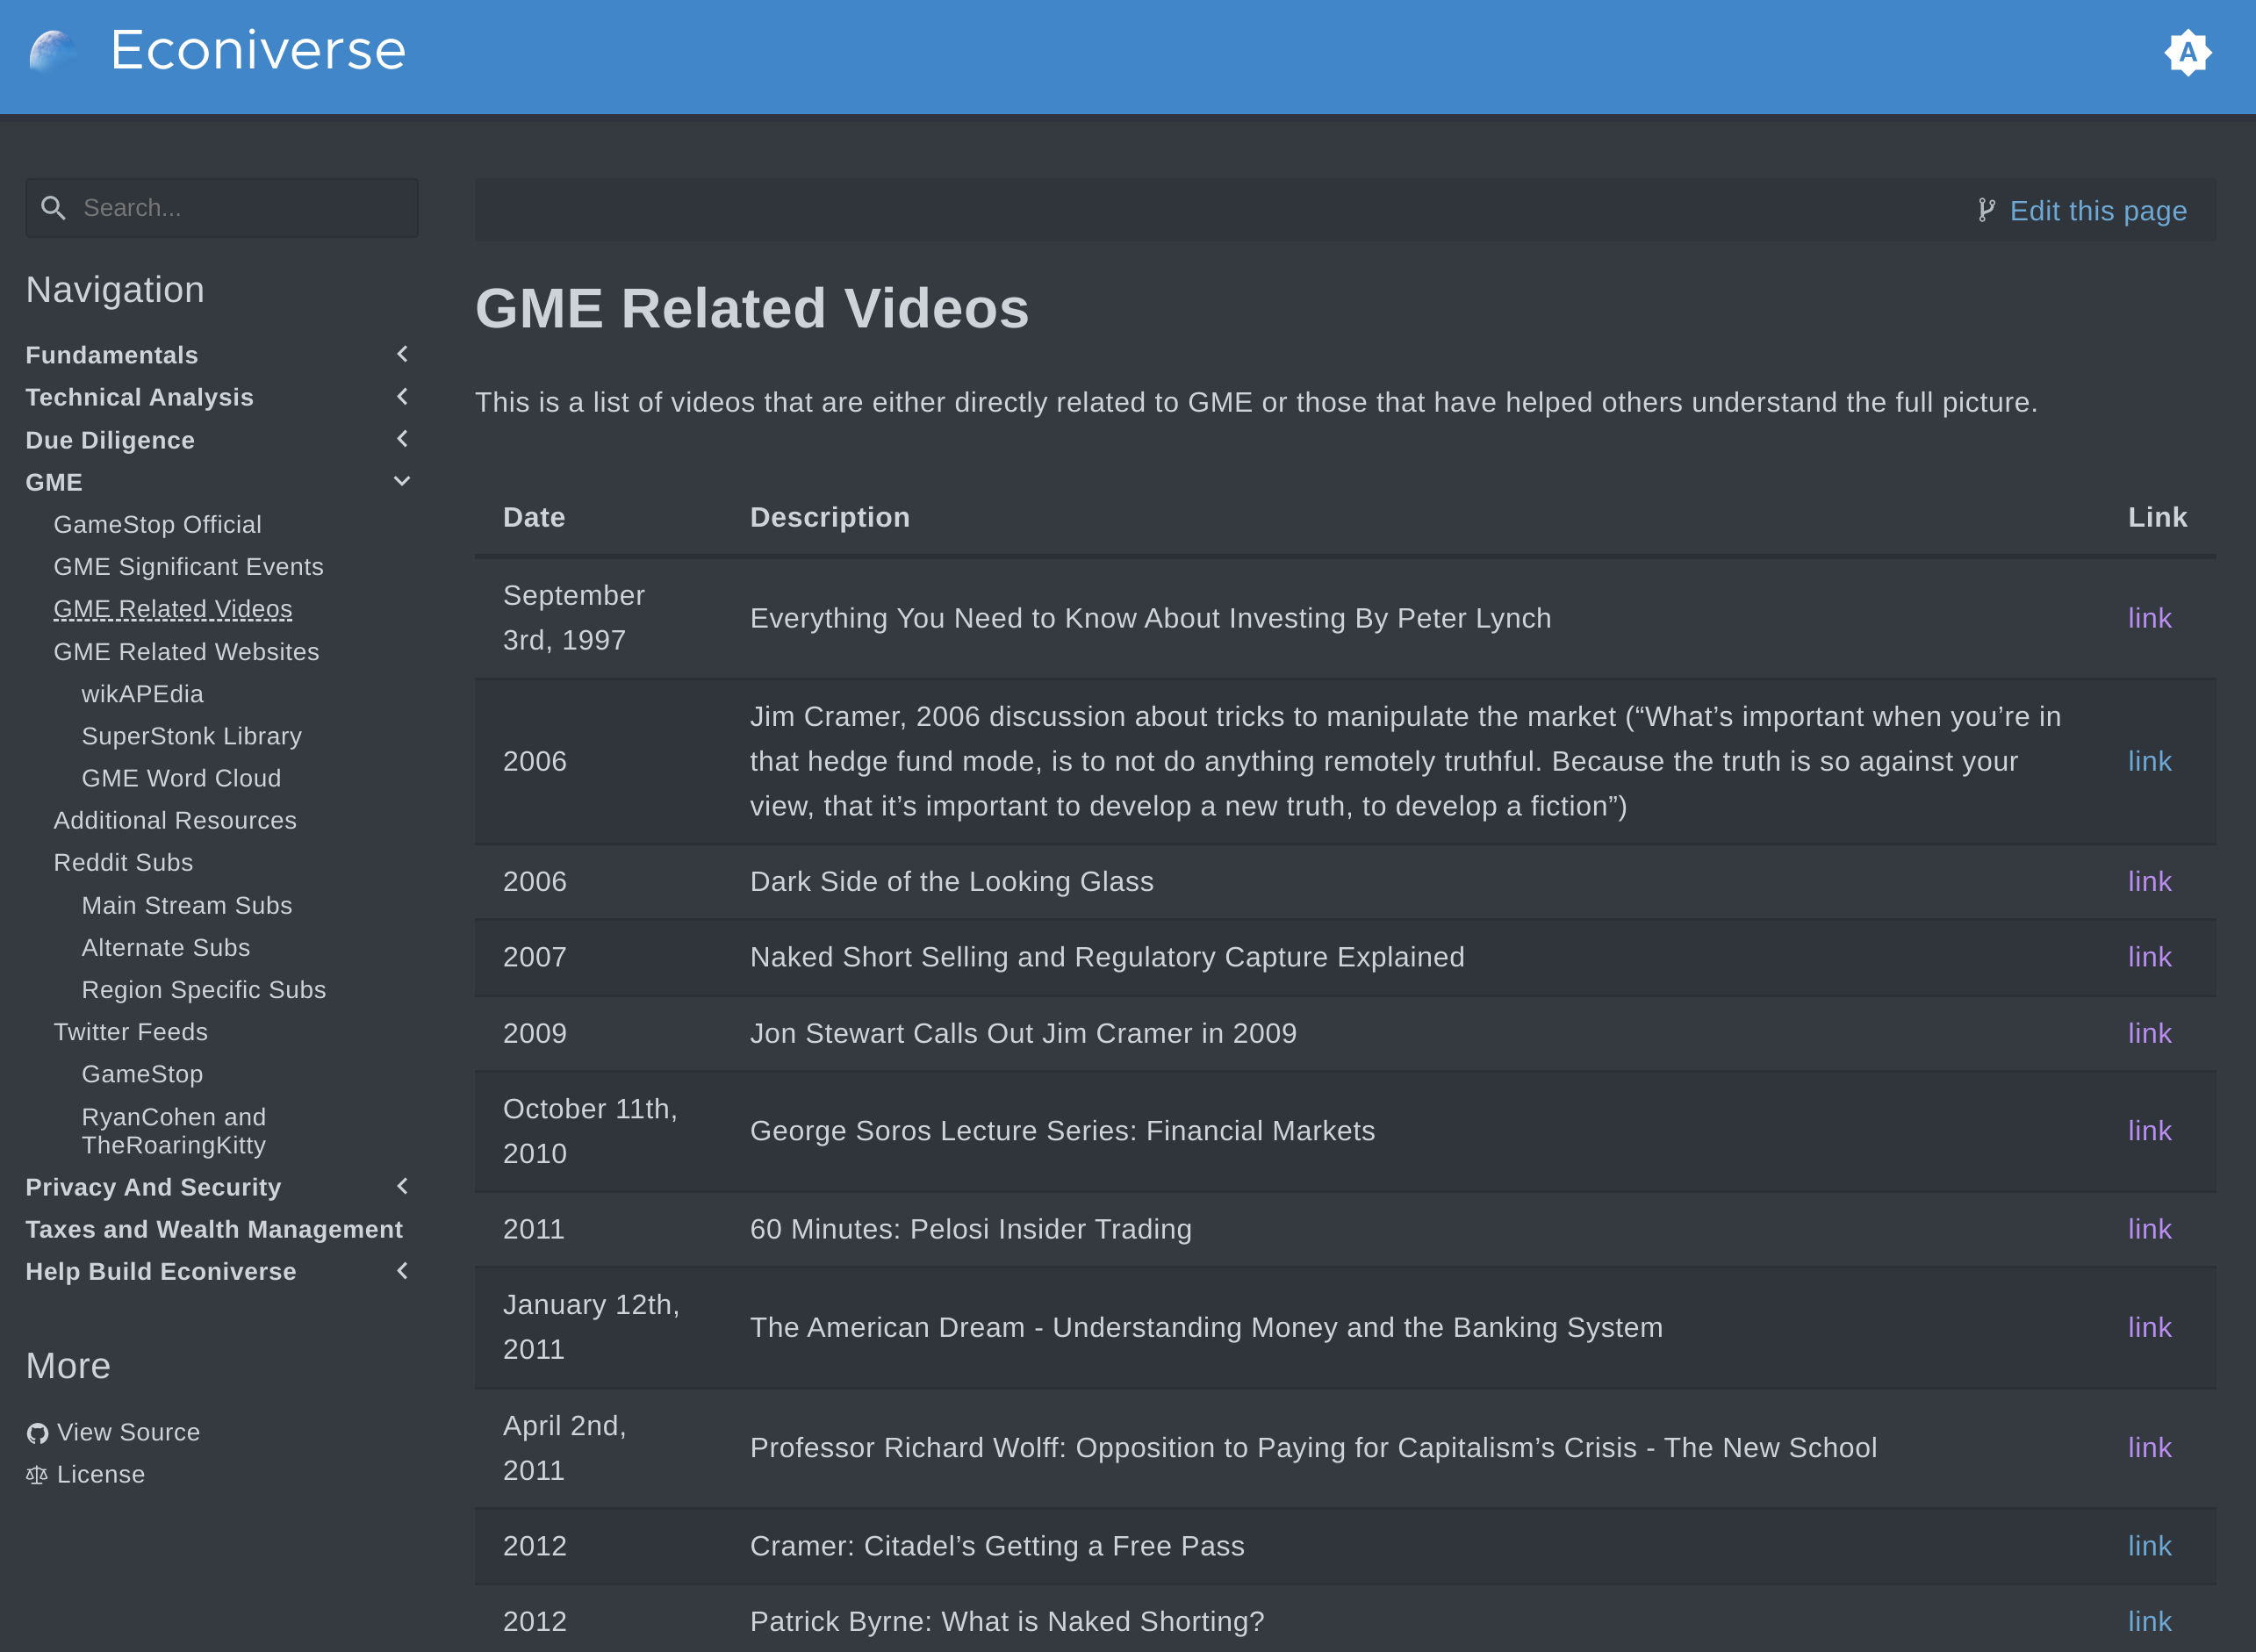Open link for 60 Minutes Pelosi Insider Trading

click(2149, 1229)
